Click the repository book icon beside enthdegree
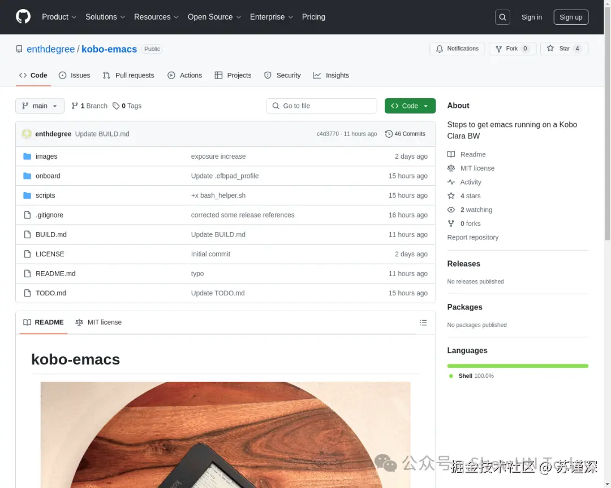 (19, 49)
